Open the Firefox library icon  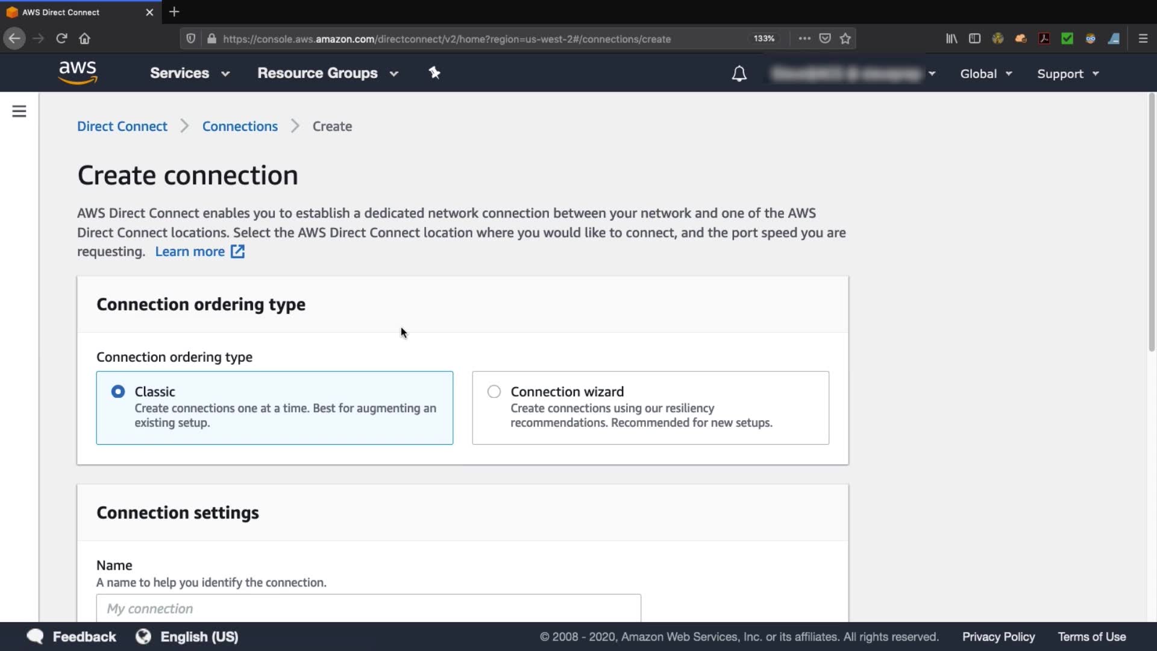(x=952, y=39)
